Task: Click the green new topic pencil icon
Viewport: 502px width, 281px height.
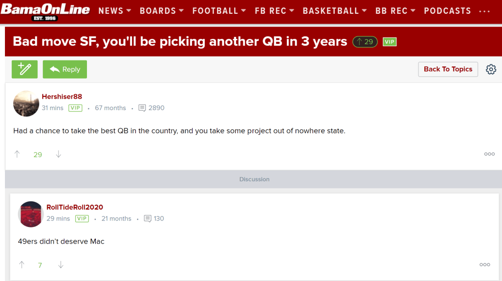Action: (x=25, y=69)
